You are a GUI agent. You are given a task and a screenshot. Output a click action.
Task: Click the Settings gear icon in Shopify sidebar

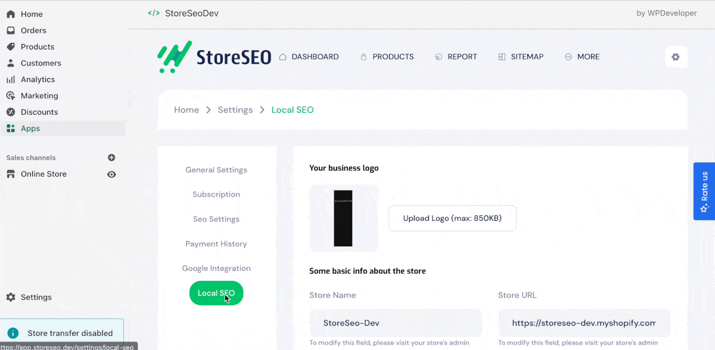(11, 297)
